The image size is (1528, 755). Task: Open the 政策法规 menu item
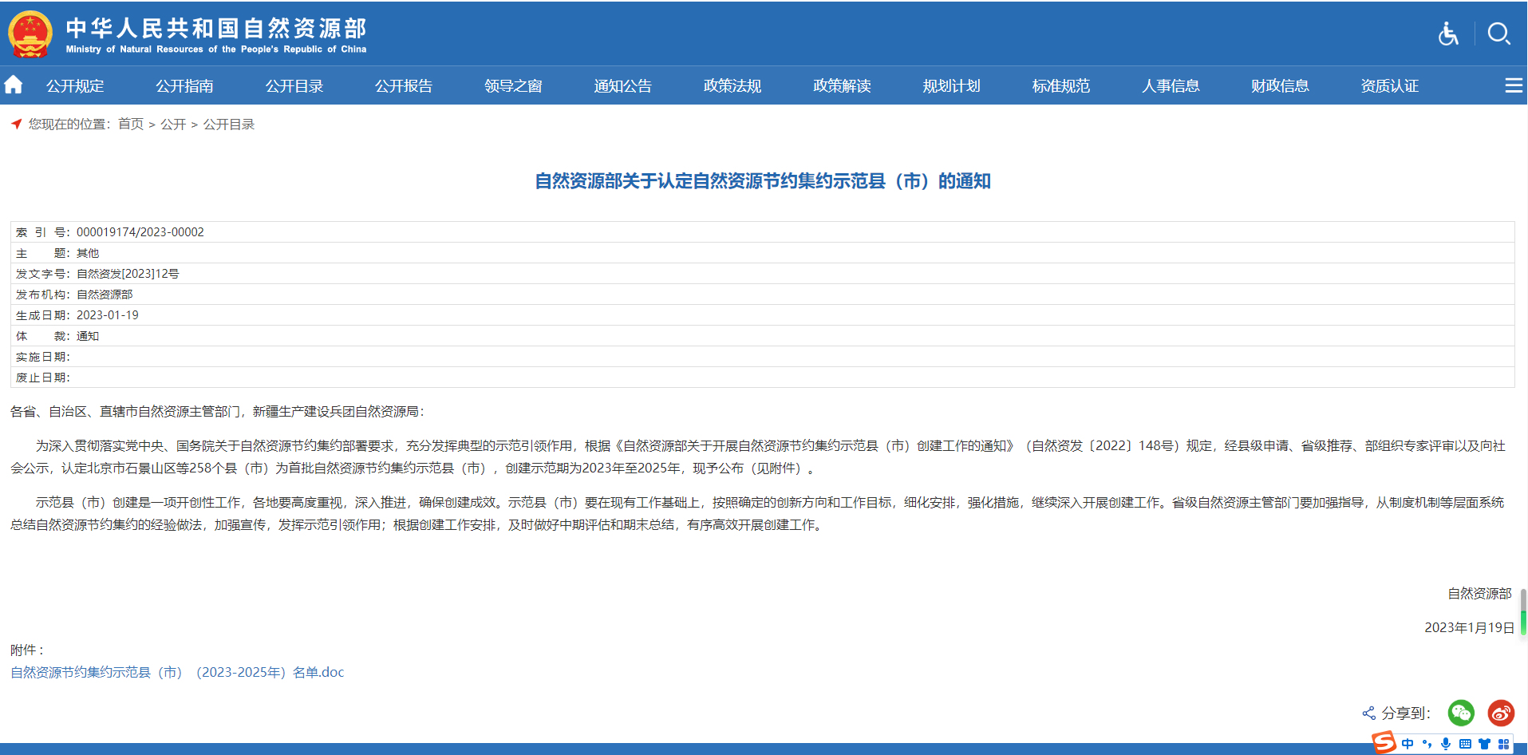[x=732, y=86]
